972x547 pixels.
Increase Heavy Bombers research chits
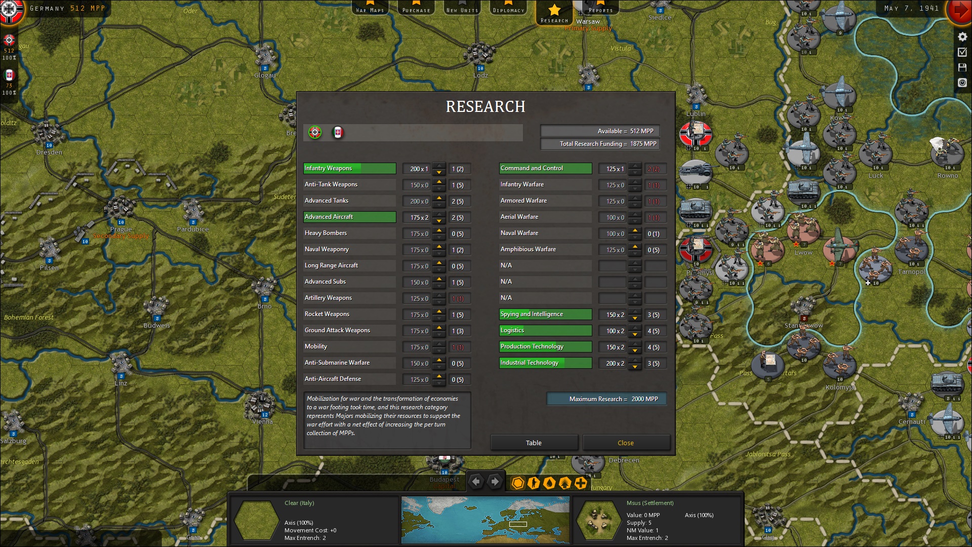[x=439, y=230]
